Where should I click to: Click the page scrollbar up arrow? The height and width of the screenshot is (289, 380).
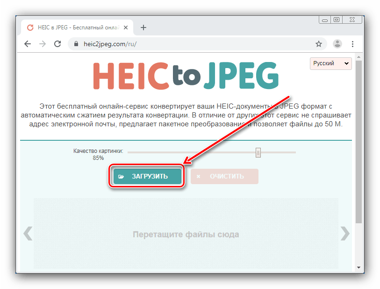click(x=358, y=57)
